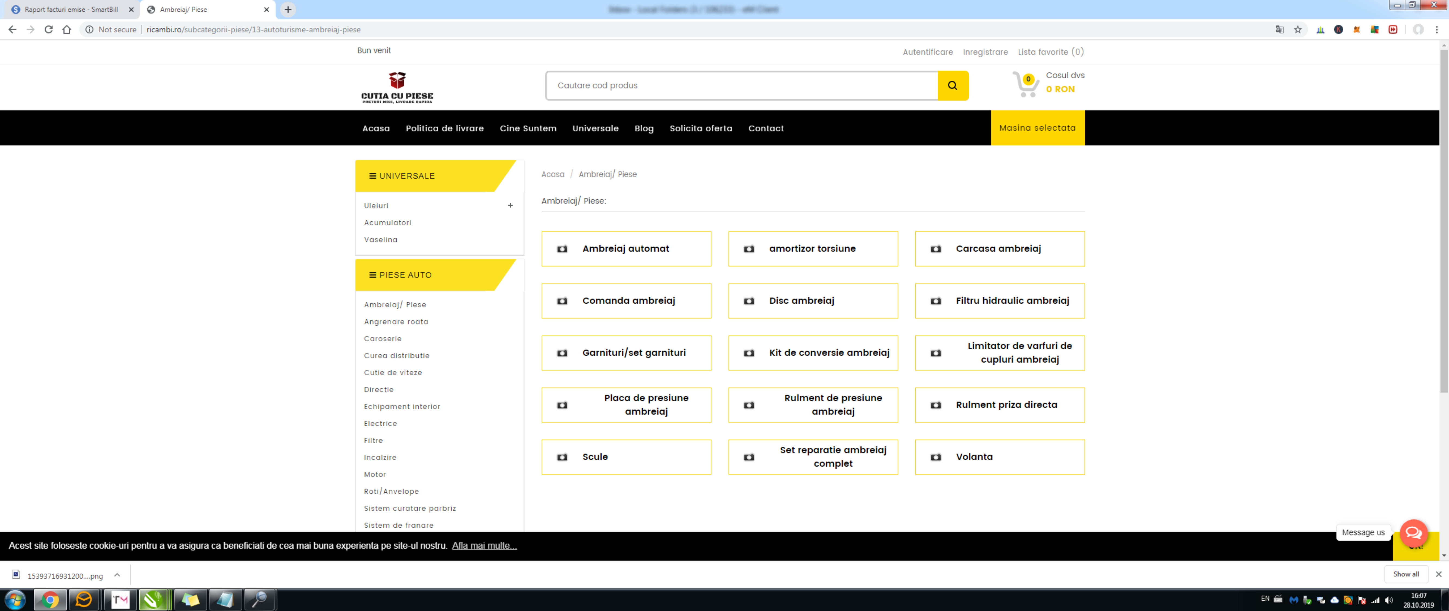Open Acasa in the navigation menu
The height and width of the screenshot is (611, 1449).
(x=376, y=128)
